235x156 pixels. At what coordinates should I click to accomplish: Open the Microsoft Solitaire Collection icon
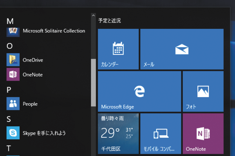tap(13, 32)
